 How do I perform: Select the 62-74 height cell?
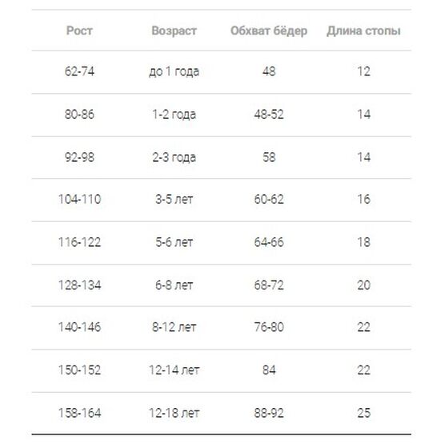pos(79,71)
